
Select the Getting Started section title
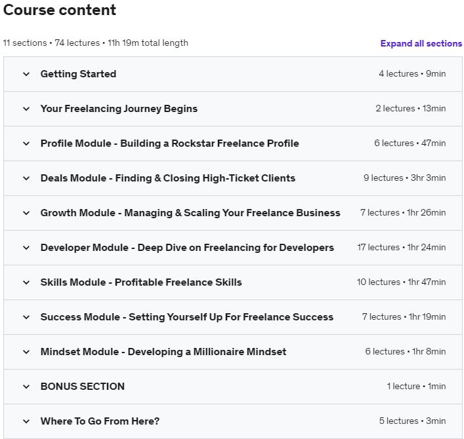click(x=78, y=74)
